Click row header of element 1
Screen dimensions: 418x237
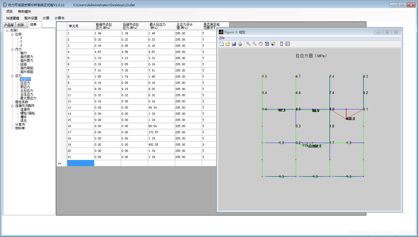tap(62, 33)
